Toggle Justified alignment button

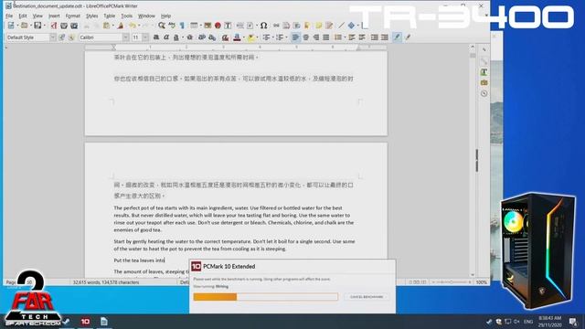tap(325, 37)
